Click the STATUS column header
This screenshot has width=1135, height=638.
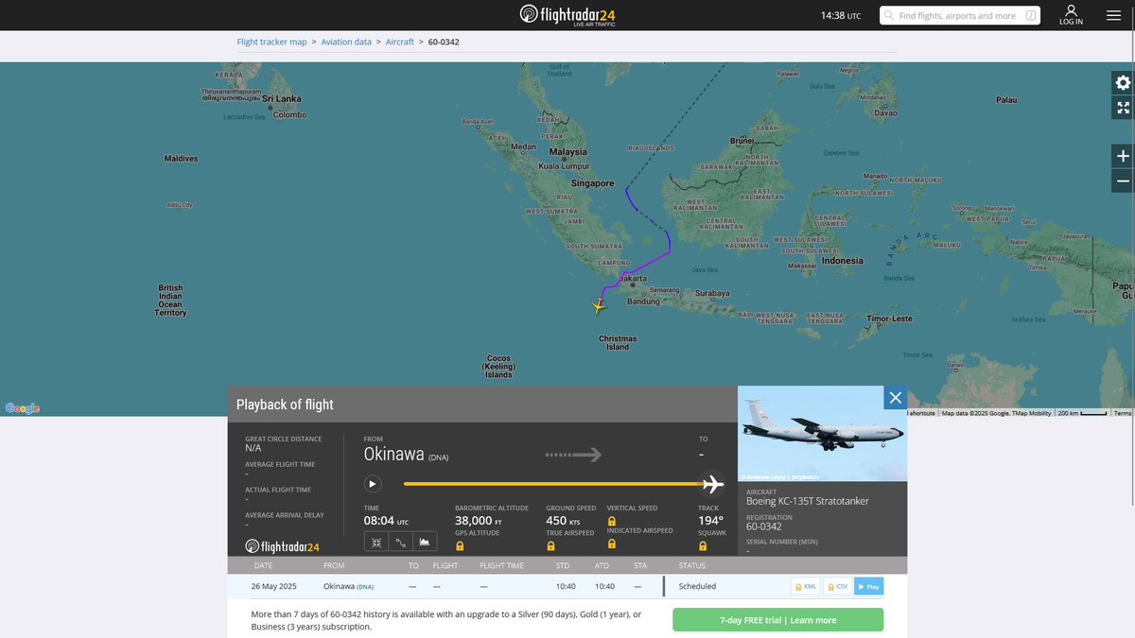(692, 565)
